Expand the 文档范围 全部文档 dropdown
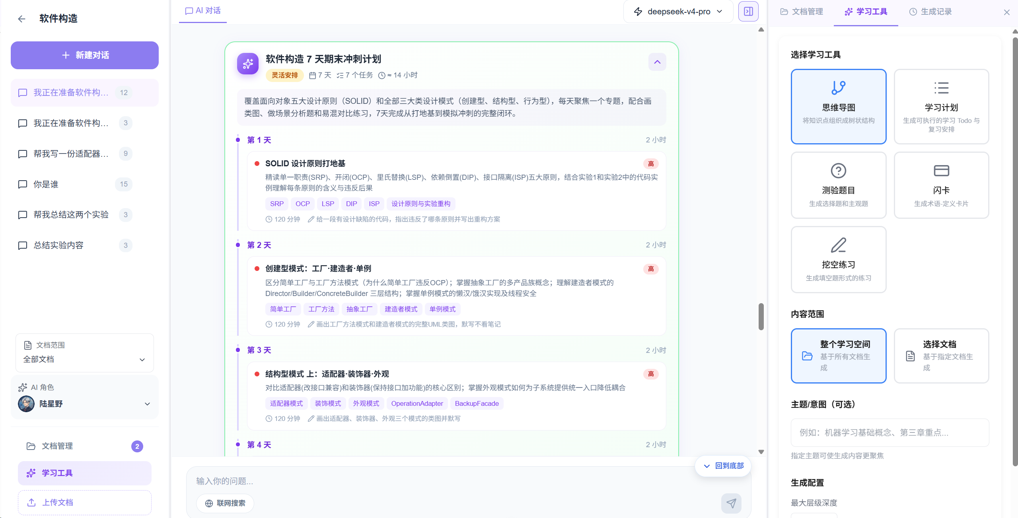 click(x=84, y=353)
